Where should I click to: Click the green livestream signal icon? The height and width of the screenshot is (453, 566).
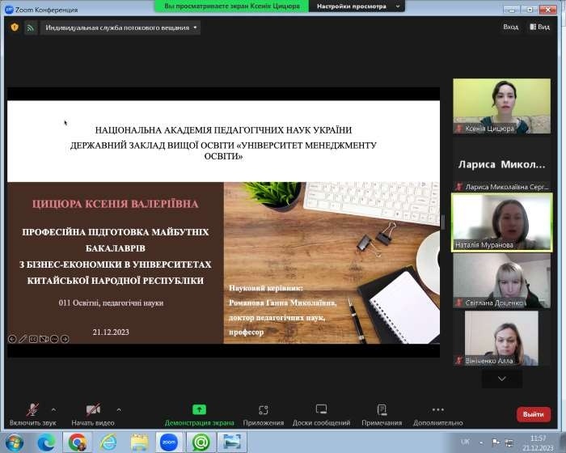pos(31,27)
